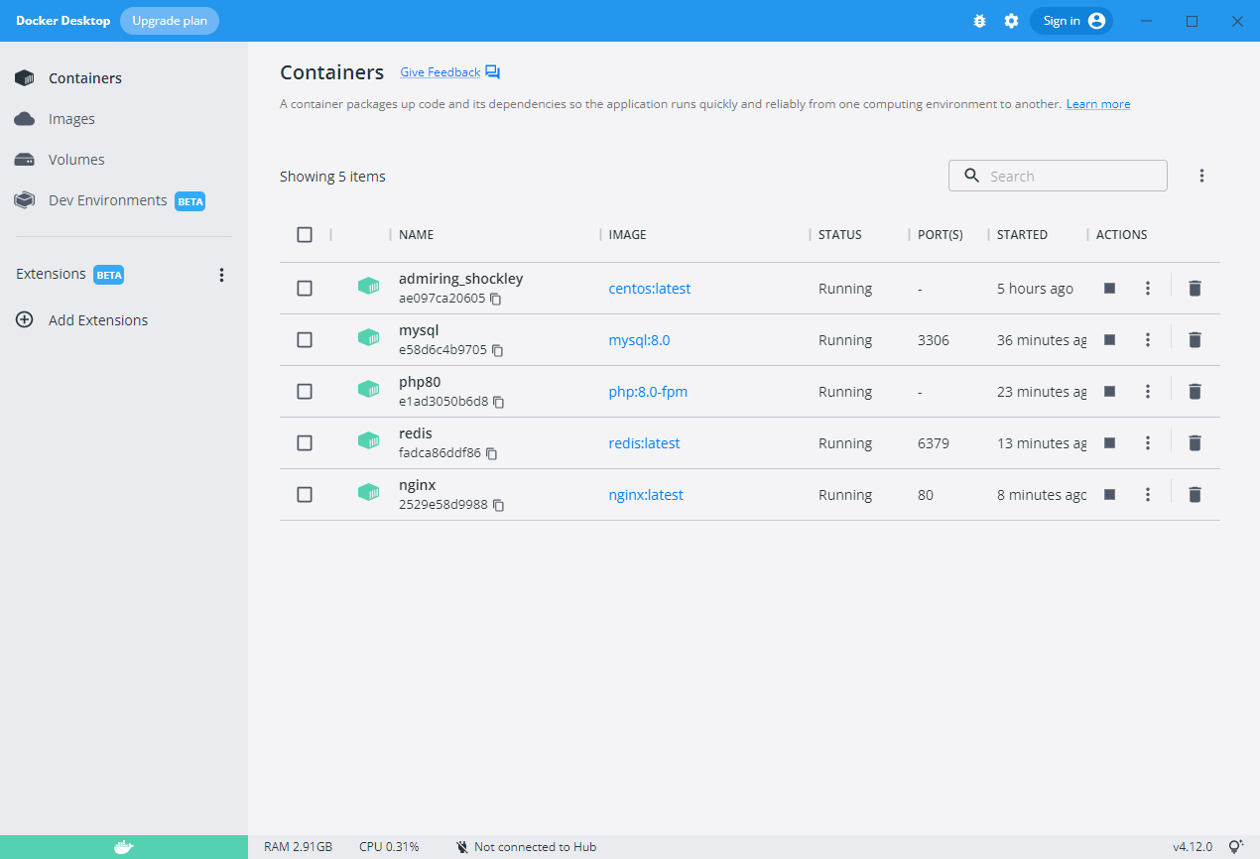Delete the nginx container

pyautogui.click(x=1195, y=494)
